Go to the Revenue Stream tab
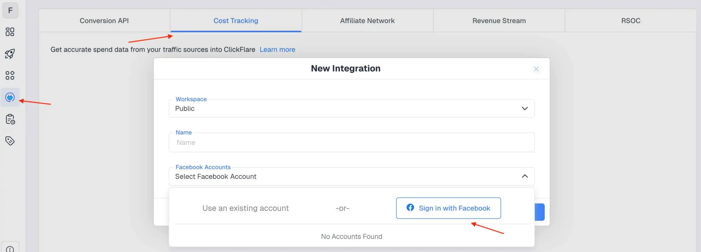The width and height of the screenshot is (701, 252). [x=499, y=21]
